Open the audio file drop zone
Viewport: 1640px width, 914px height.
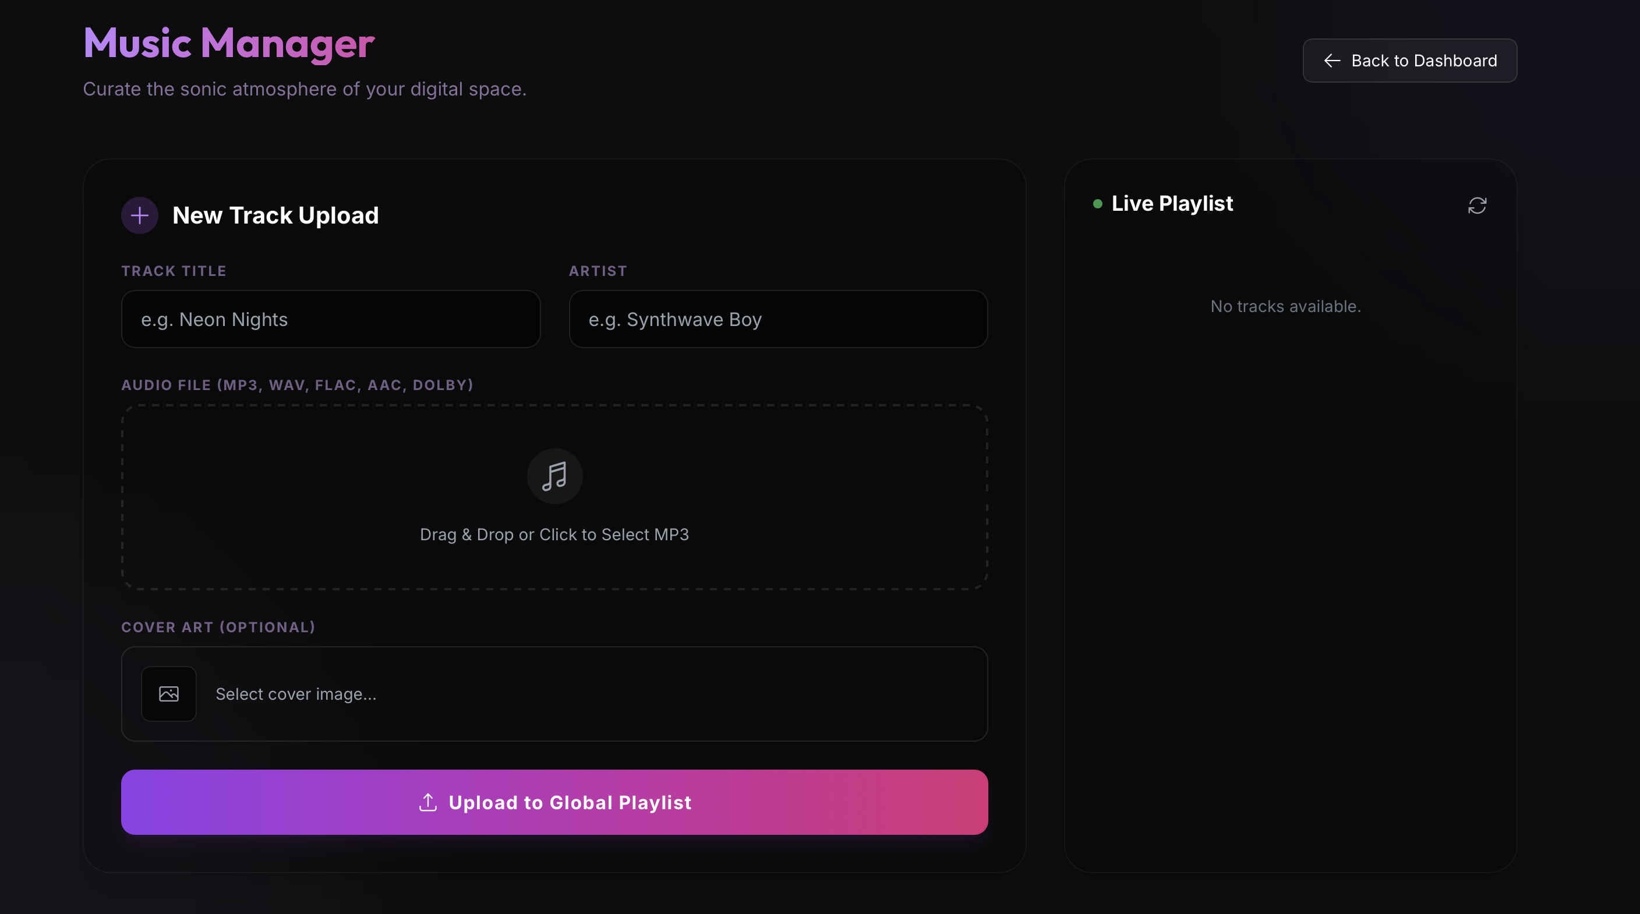pyautogui.click(x=554, y=497)
